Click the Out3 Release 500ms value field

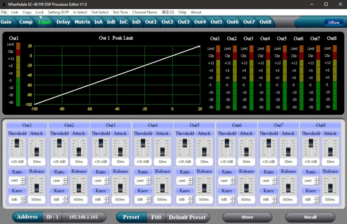pos(120,199)
